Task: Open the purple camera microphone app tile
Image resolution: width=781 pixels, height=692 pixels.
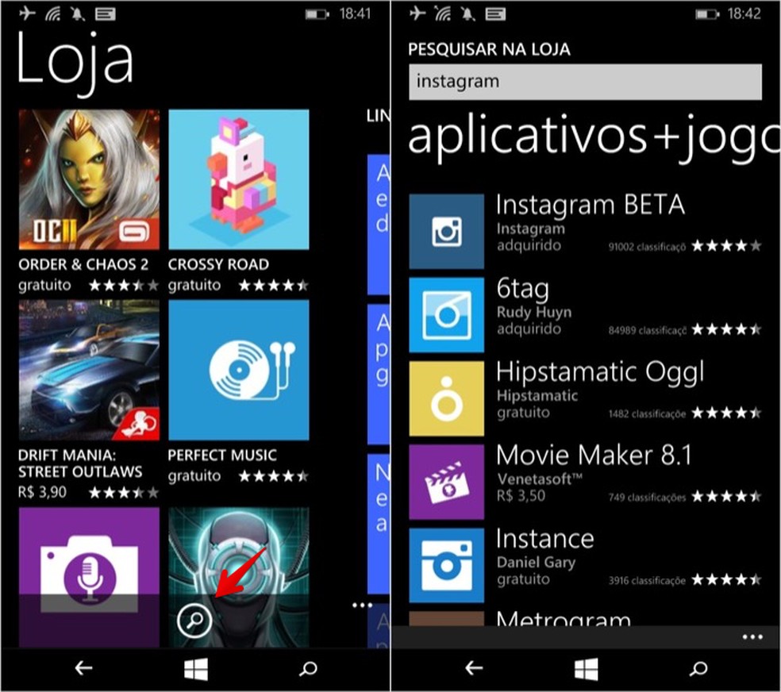Action: [x=89, y=577]
